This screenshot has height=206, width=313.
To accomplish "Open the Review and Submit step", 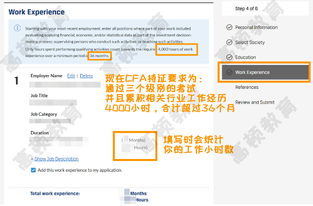I will pyautogui.click(x=255, y=102).
